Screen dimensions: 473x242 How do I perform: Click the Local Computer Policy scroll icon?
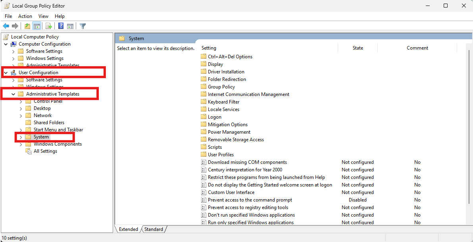[x=6, y=37]
